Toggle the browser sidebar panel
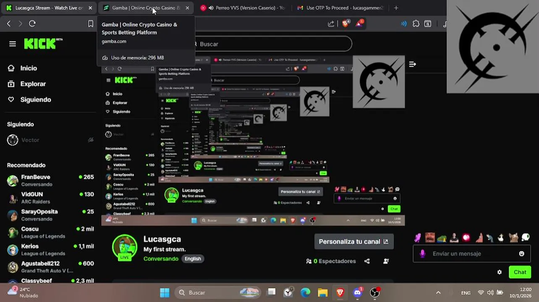The width and height of the screenshot is (539, 302). pos(427,24)
